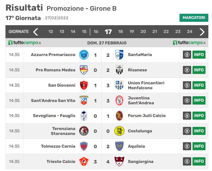Open INFO for Trieste Calcio vs Sangiorgina

point(199,162)
